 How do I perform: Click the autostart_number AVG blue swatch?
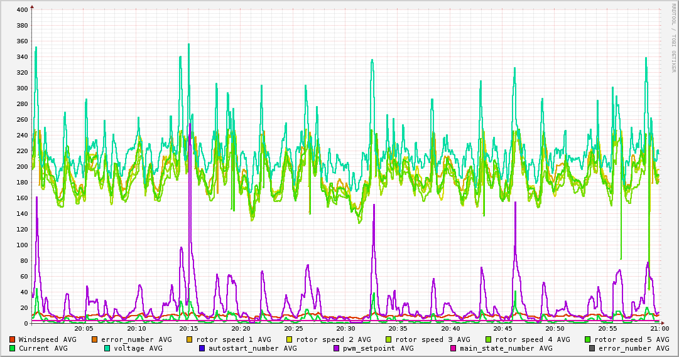[x=202, y=348]
